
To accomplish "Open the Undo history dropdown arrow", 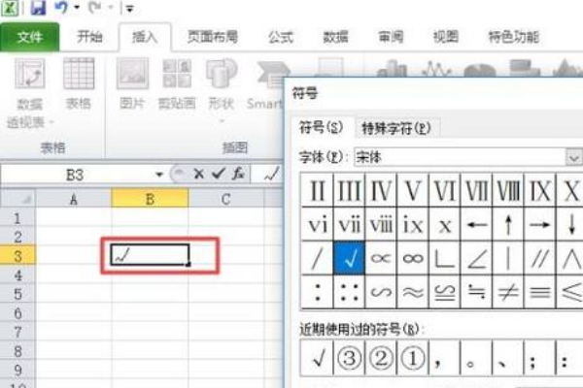I will tap(77, 7).
